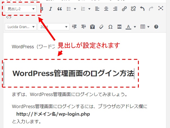The image size is (170, 128).
Task: Undo the last action
Action: tap(142, 9)
